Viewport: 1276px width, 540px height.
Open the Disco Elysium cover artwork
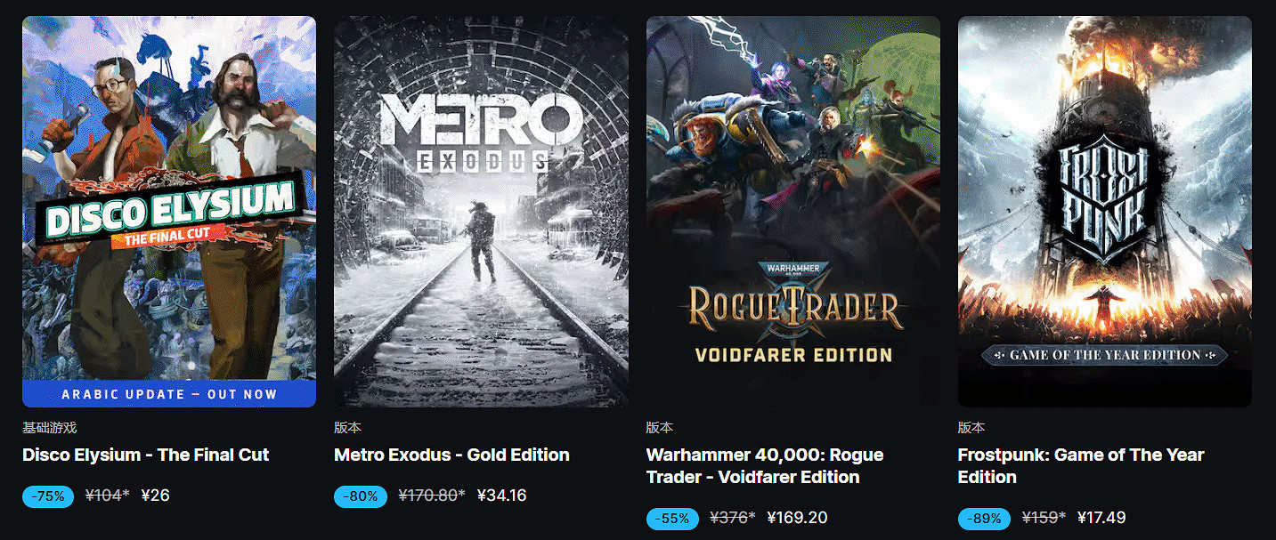click(x=169, y=211)
